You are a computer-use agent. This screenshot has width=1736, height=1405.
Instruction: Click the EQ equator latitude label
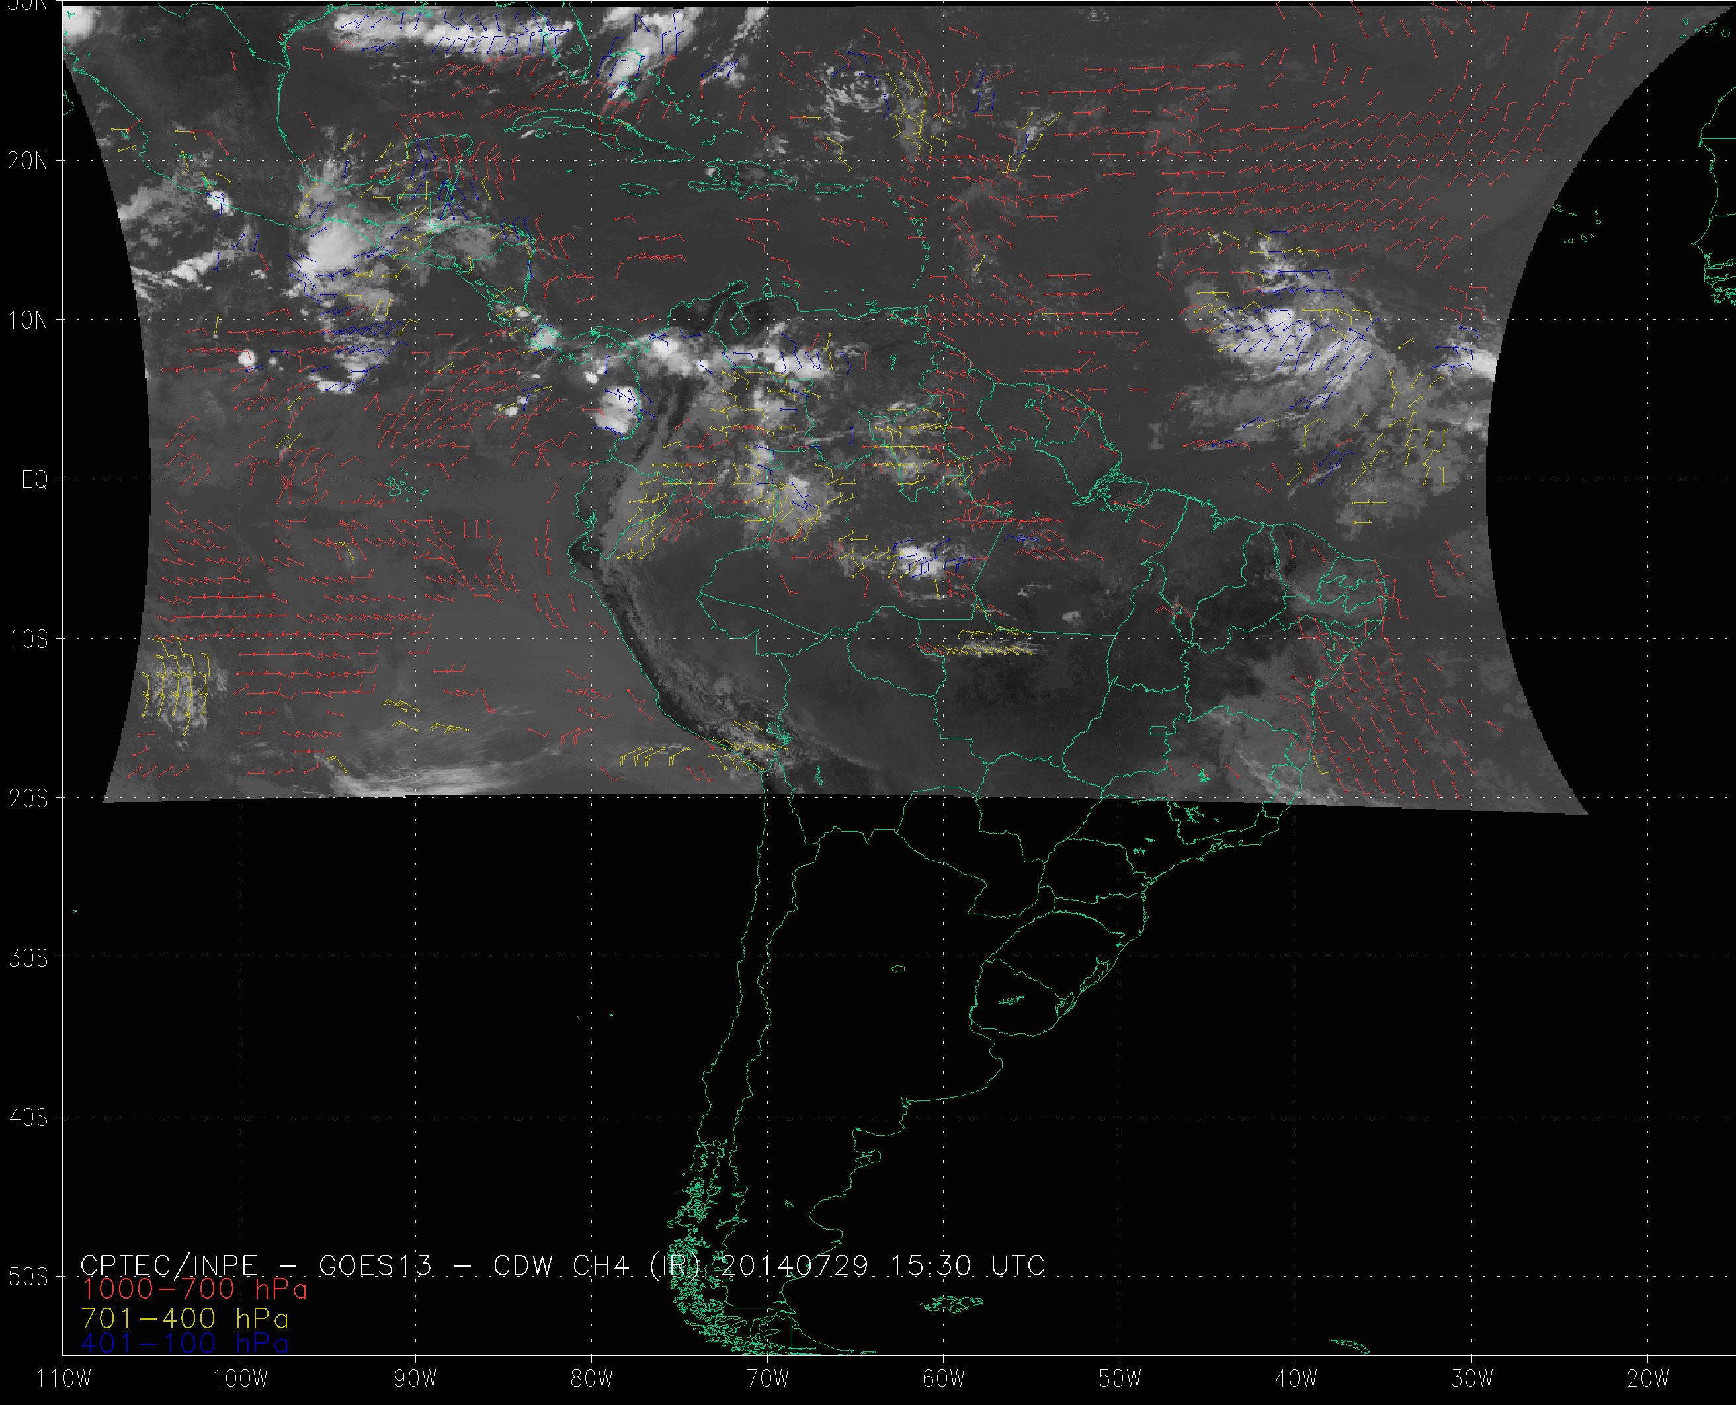tap(35, 481)
